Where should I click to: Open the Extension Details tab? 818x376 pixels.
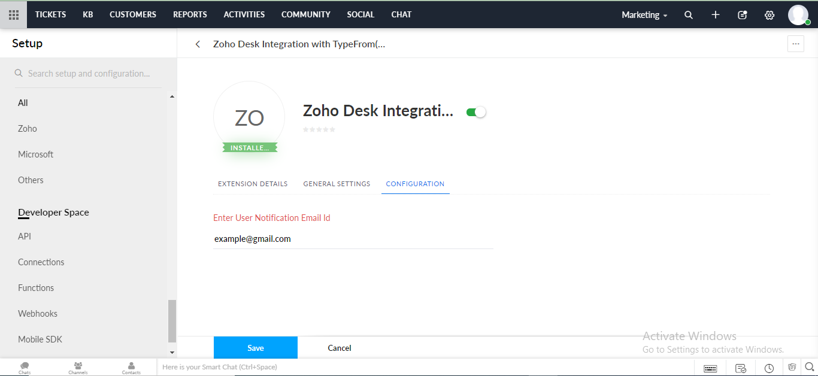253,184
